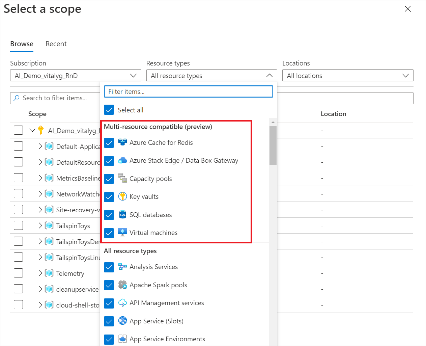Click the Azure Cache for Redis icon
The width and height of the screenshot is (426, 346).
[122, 142]
